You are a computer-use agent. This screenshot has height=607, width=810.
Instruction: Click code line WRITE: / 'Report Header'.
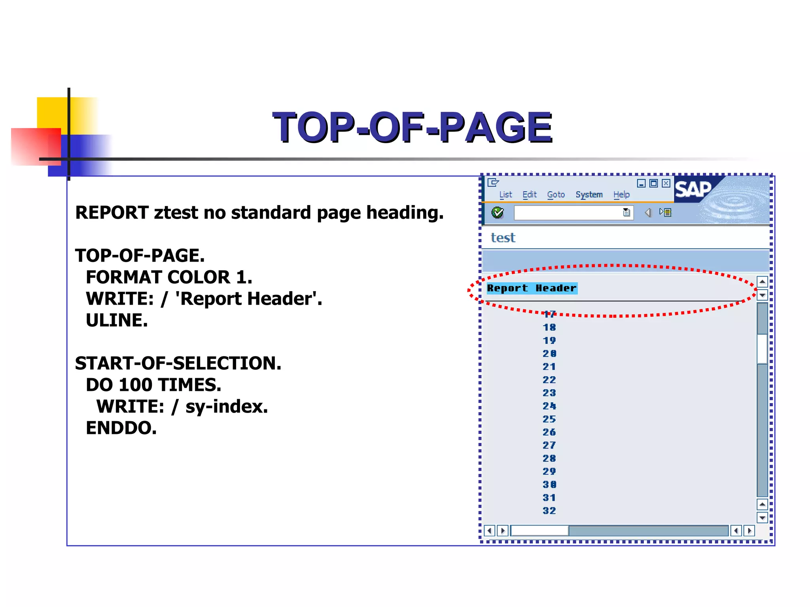point(204,299)
